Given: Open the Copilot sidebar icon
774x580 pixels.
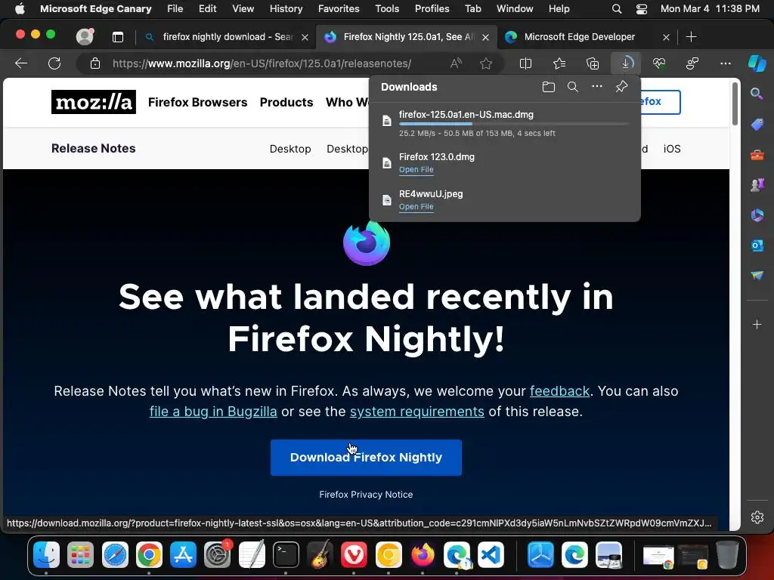Looking at the screenshot, I should click(x=757, y=63).
